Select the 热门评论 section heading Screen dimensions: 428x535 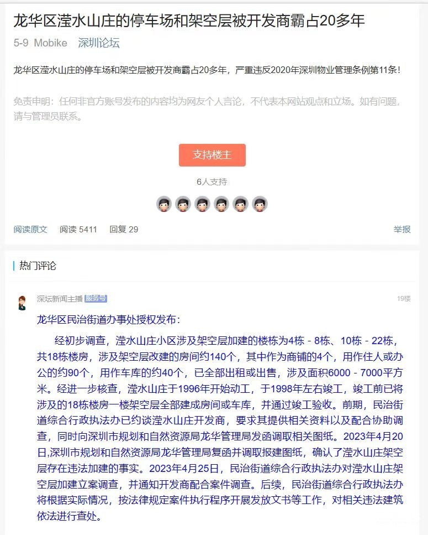point(38,266)
